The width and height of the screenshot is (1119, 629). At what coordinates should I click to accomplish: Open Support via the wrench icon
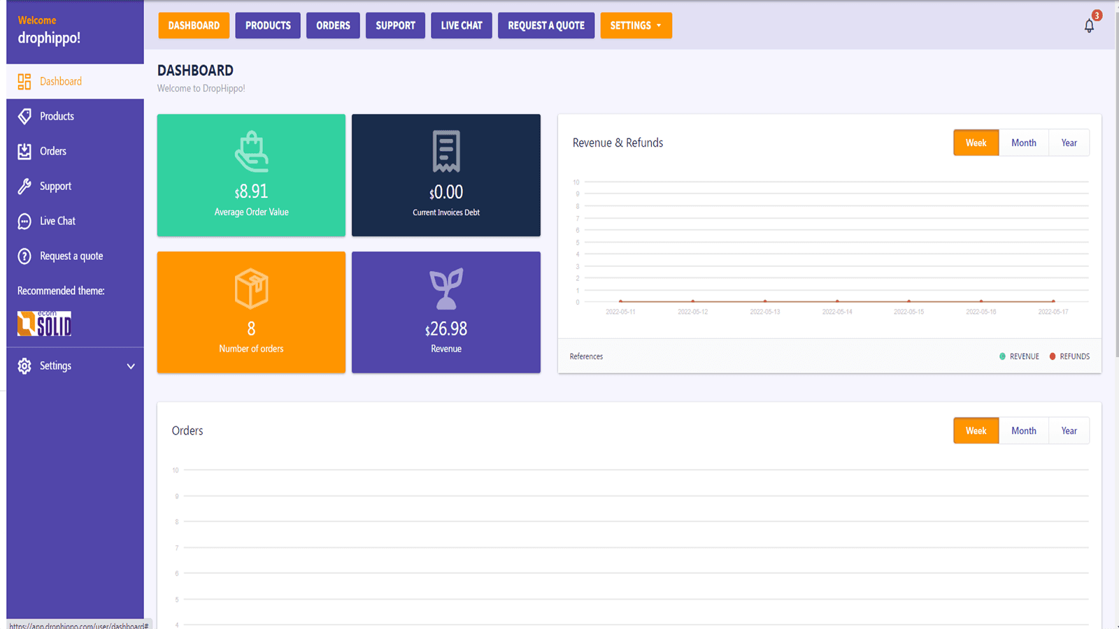click(x=24, y=186)
